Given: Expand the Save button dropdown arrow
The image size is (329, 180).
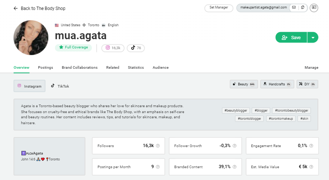Looking at the screenshot, I should click(313, 37).
